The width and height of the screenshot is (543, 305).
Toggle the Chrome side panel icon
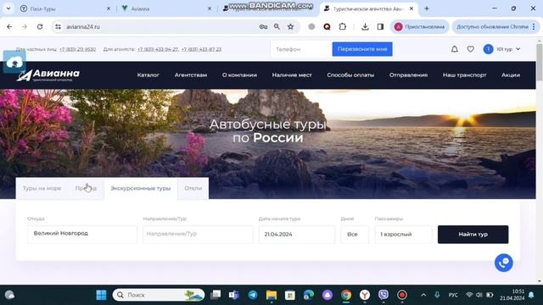click(x=380, y=26)
